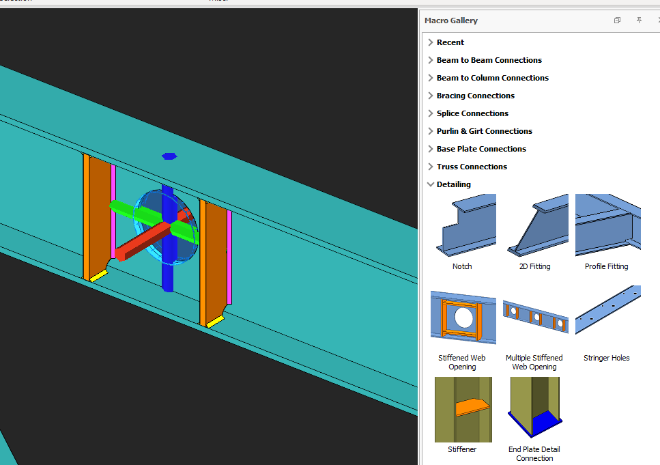Float the Macro Gallery panel window

click(x=617, y=20)
